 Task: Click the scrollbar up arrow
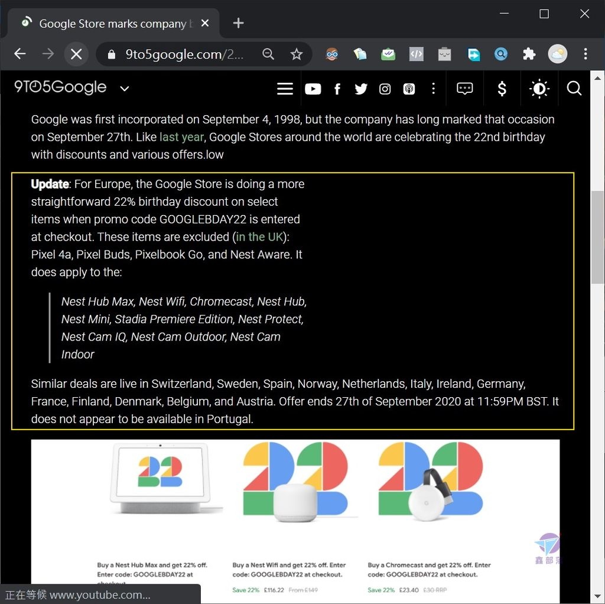pos(597,78)
